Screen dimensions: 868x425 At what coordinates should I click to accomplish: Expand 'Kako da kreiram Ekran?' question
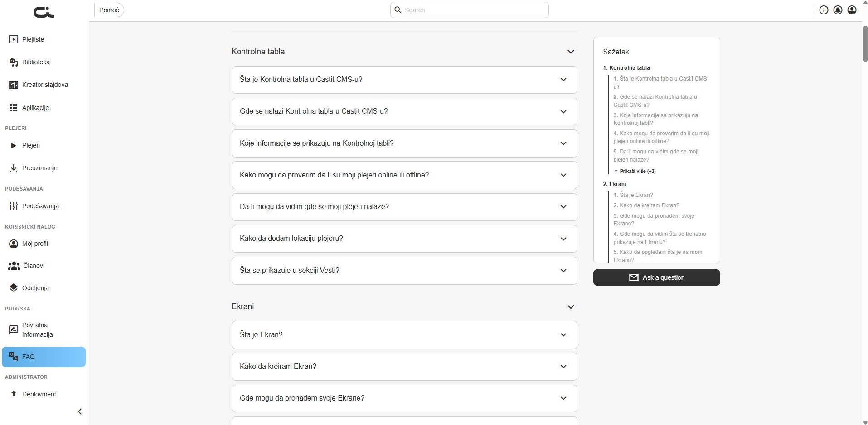(404, 367)
